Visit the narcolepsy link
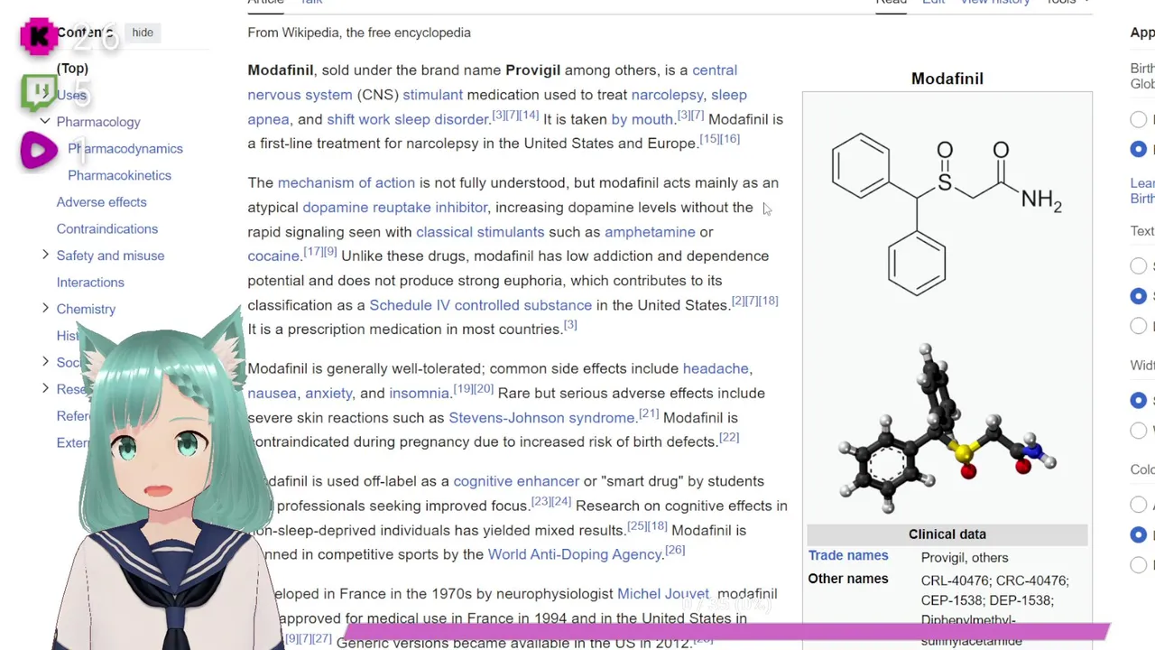 point(667,95)
